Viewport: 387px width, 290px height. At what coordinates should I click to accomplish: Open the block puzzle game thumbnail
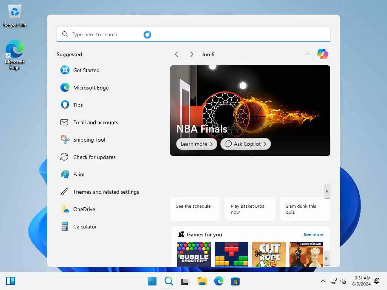point(231,254)
